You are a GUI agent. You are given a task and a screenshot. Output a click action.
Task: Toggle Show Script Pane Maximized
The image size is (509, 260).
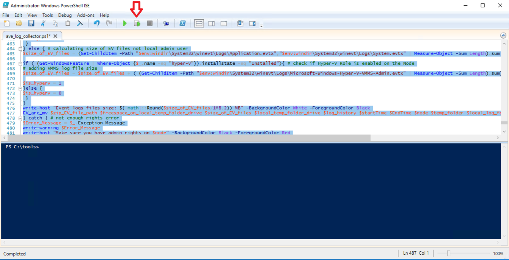click(223, 23)
